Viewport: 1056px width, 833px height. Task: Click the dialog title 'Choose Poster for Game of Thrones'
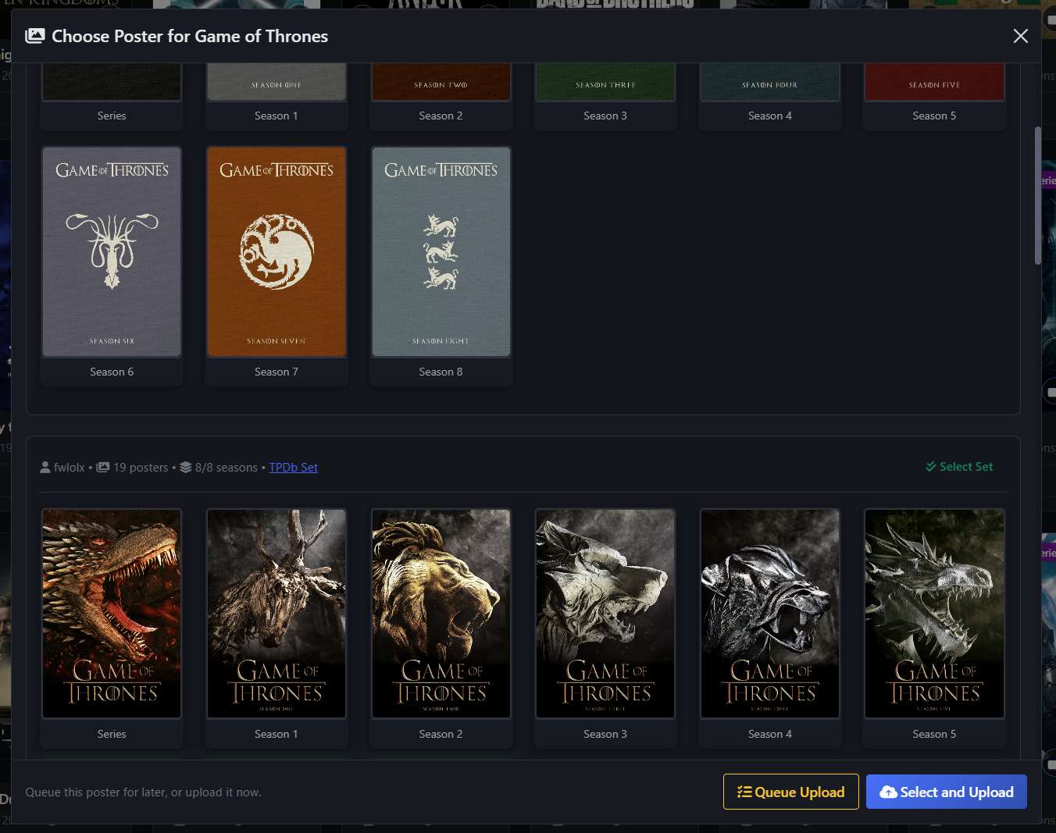pos(190,36)
